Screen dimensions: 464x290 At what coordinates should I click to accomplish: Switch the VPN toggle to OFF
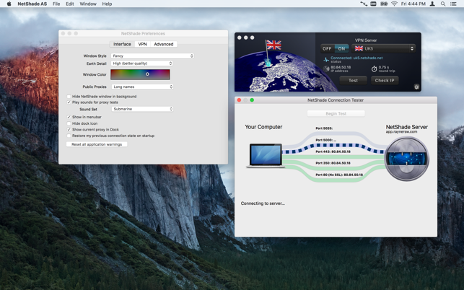[328, 48]
